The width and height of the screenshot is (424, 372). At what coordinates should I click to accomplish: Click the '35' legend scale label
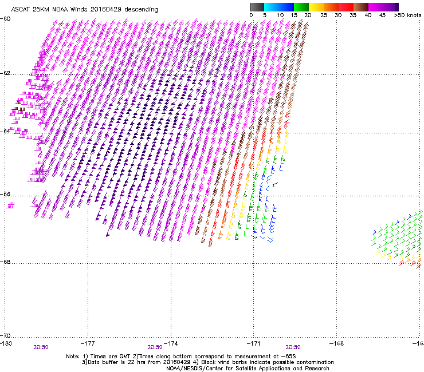[353, 15]
